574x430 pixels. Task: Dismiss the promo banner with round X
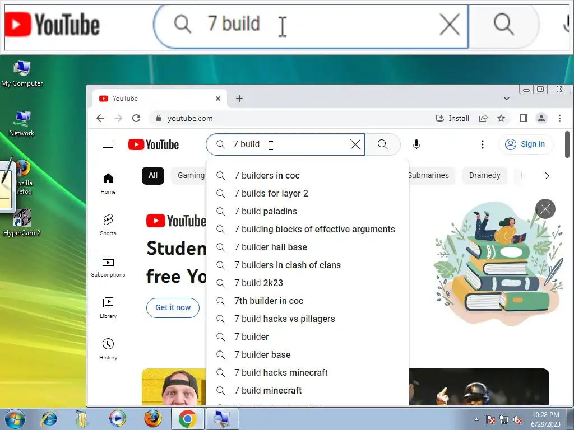(545, 209)
